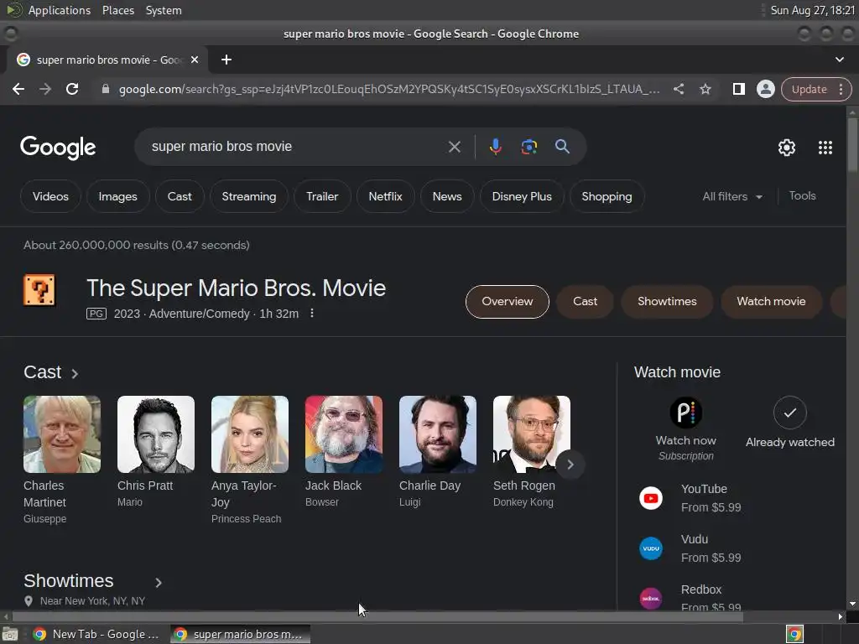Switch to the Overview panel tab
This screenshot has width=859, height=644.
(x=508, y=302)
